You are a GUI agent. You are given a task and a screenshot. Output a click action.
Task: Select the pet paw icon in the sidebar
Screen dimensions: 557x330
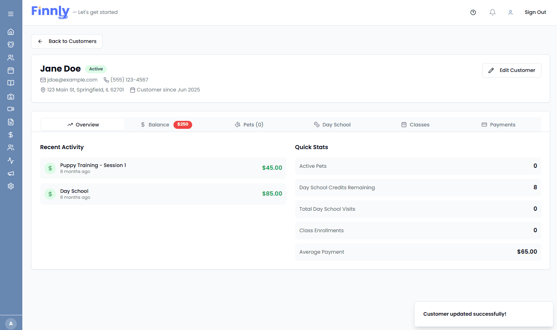(11, 45)
